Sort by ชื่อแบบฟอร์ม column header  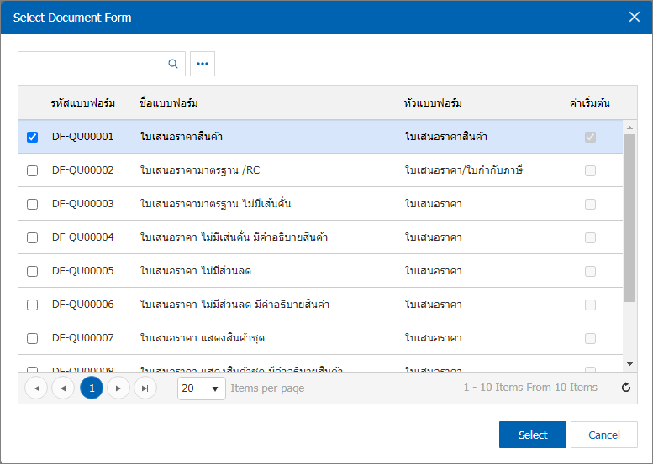click(169, 102)
